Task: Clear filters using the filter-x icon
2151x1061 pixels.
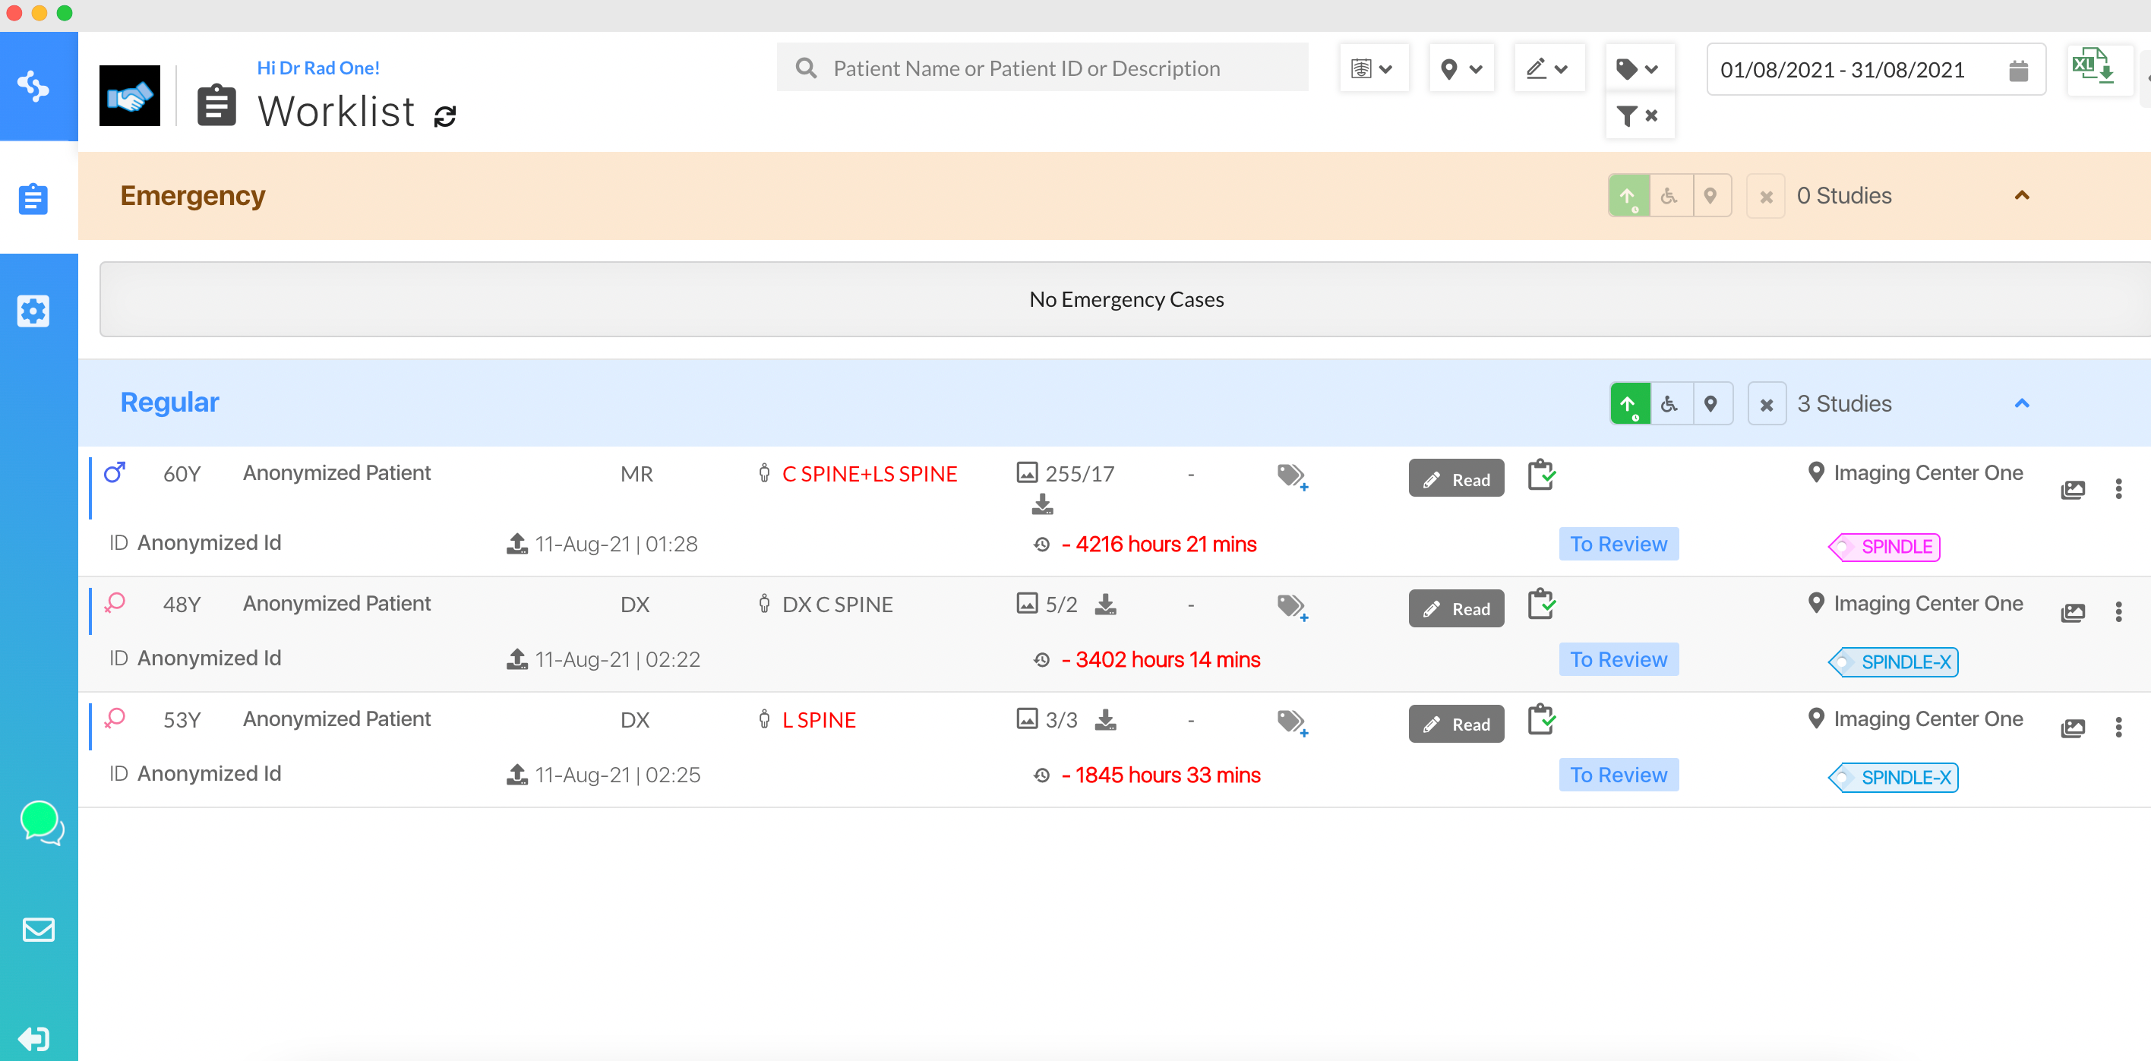Action: coord(1637,116)
